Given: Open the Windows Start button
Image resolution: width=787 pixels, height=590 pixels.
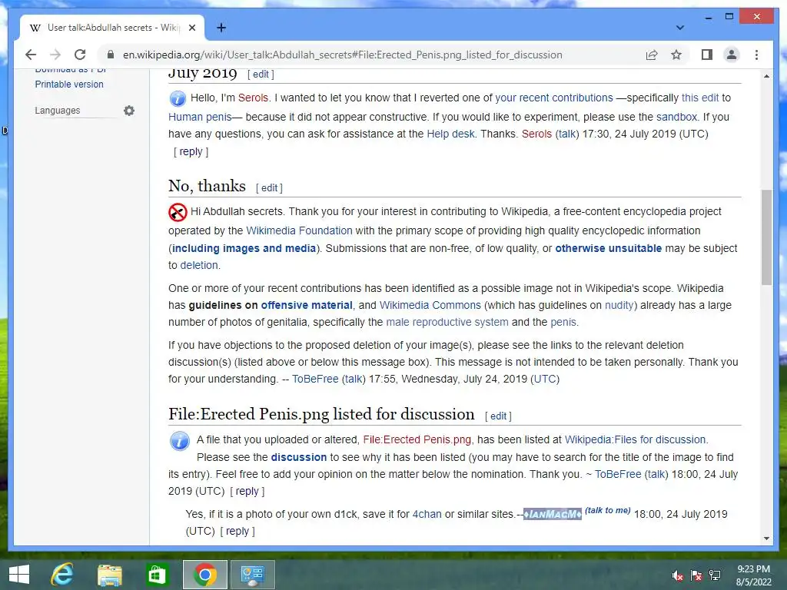Looking at the screenshot, I should pyautogui.click(x=19, y=575).
